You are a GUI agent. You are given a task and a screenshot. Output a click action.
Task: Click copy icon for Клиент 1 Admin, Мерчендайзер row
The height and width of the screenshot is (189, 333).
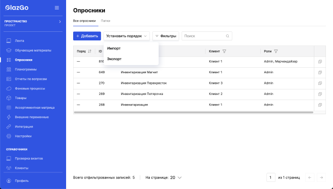pos(320,62)
